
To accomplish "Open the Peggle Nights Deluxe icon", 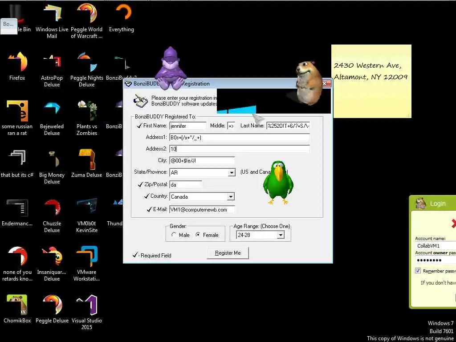I will point(87,70).
